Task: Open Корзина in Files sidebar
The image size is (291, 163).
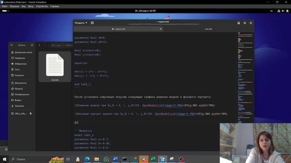Action: pyautogui.click(x=17, y=75)
